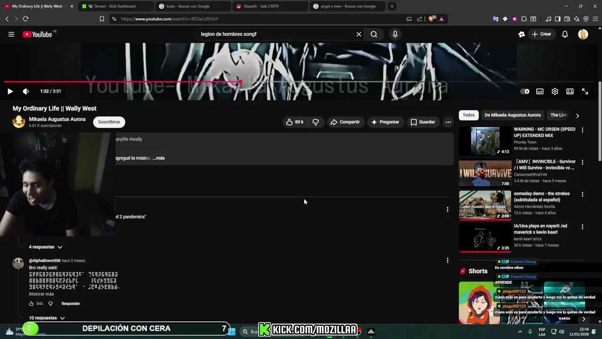
Task: Open the browser main hamburger menu
Action: click(x=595, y=19)
